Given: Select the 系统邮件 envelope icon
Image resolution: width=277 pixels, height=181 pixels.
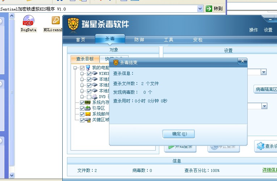Looking at the screenshot, I should [88, 114].
